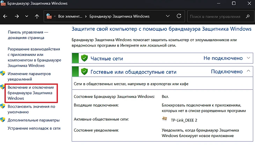Click the shield icon beside «Дополнительные параметры»
This screenshot has width=255, height=145.
[2, 120]
